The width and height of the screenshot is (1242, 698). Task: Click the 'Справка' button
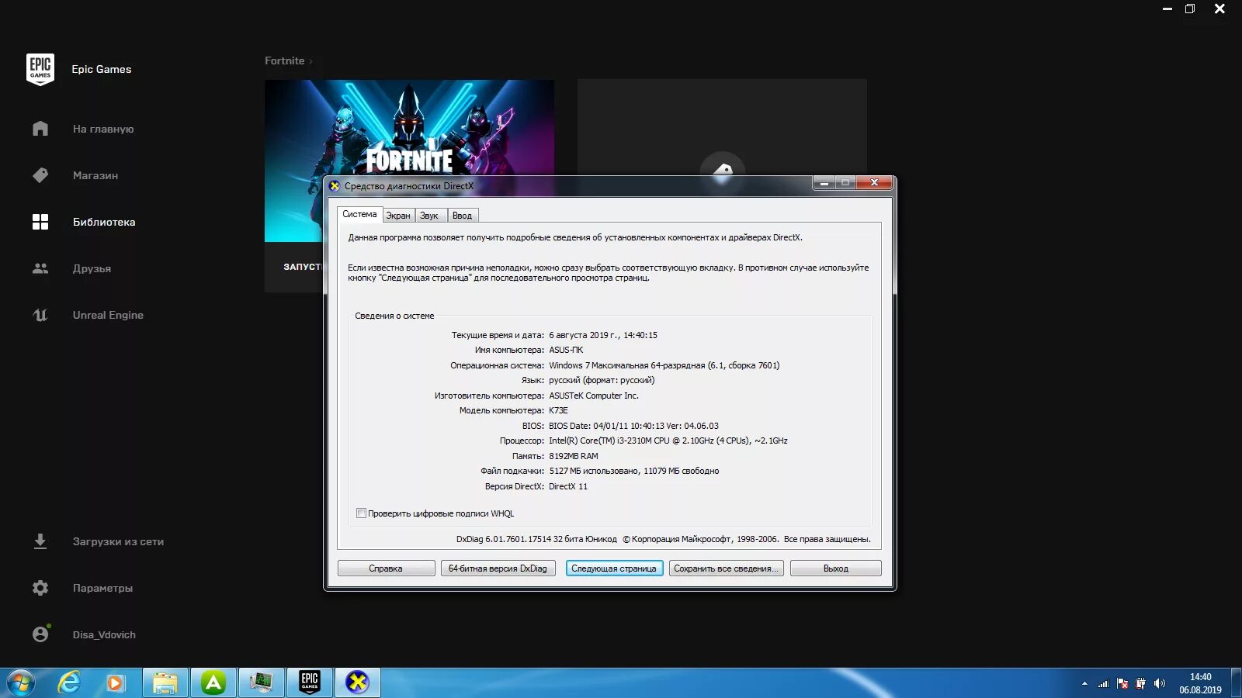pyautogui.click(x=386, y=568)
